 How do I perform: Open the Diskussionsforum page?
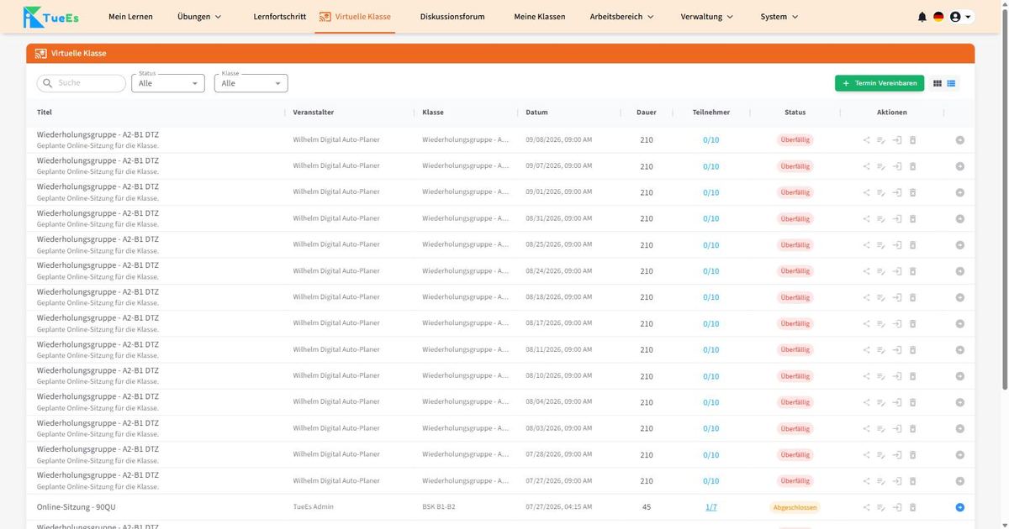(x=452, y=17)
